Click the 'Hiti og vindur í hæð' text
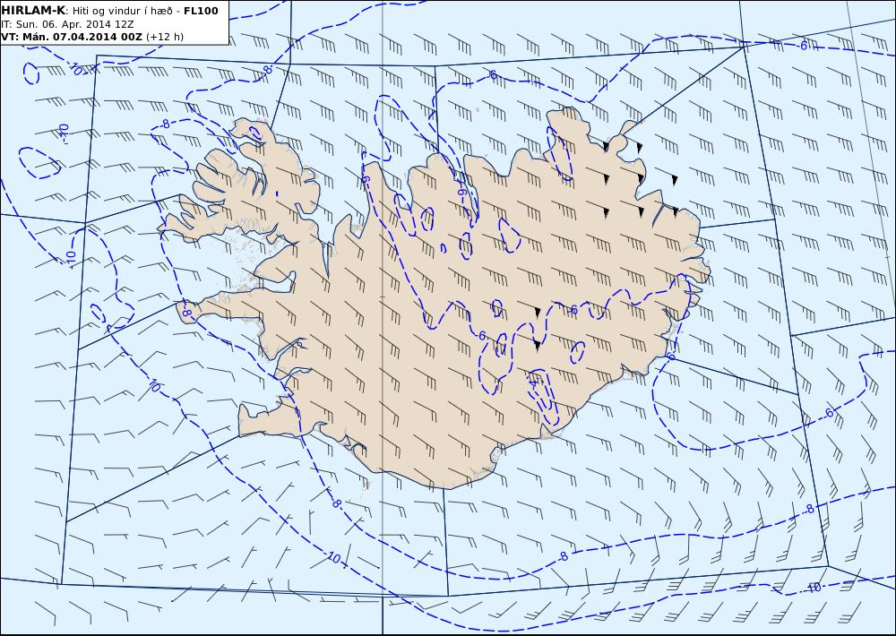 pyautogui.click(x=123, y=12)
